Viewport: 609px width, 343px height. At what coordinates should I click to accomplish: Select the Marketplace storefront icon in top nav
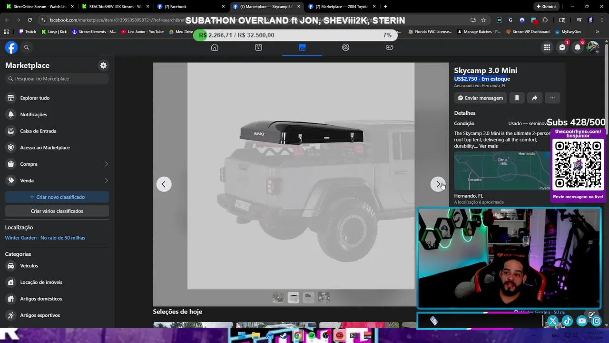302,47
